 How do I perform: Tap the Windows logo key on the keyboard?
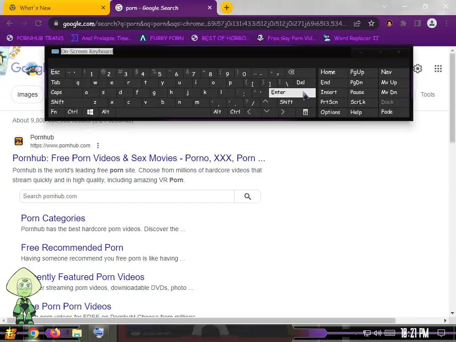(x=90, y=112)
